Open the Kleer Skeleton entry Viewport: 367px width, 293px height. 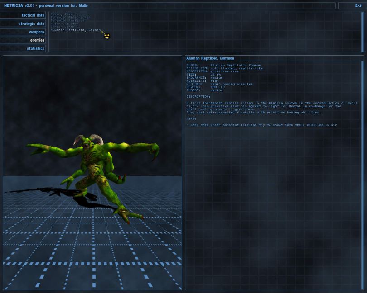point(64,24)
